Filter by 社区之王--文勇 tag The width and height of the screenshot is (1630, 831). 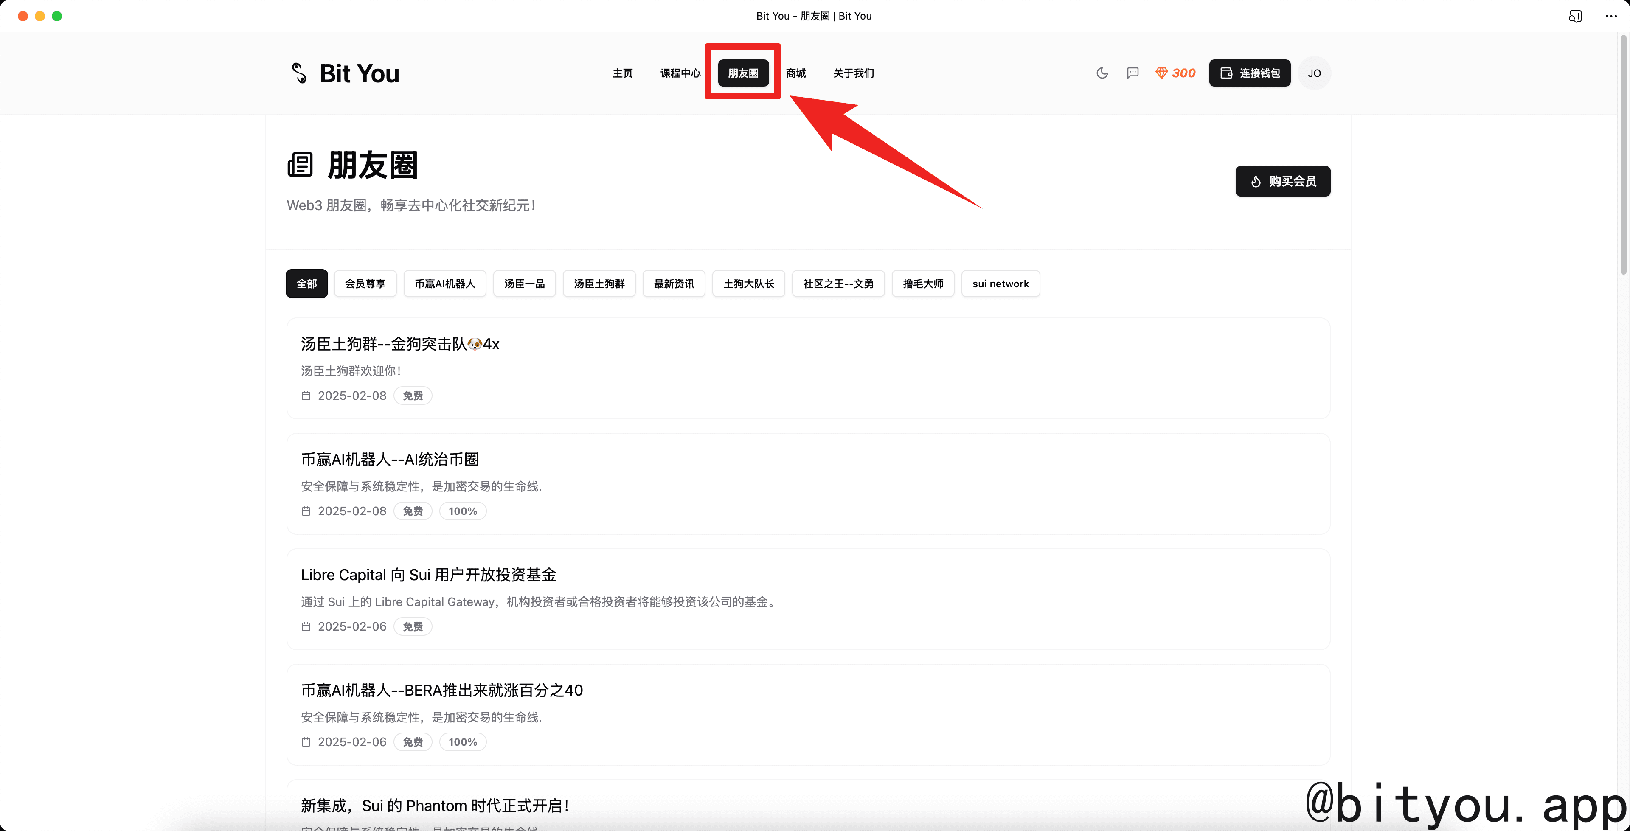pyautogui.click(x=838, y=284)
